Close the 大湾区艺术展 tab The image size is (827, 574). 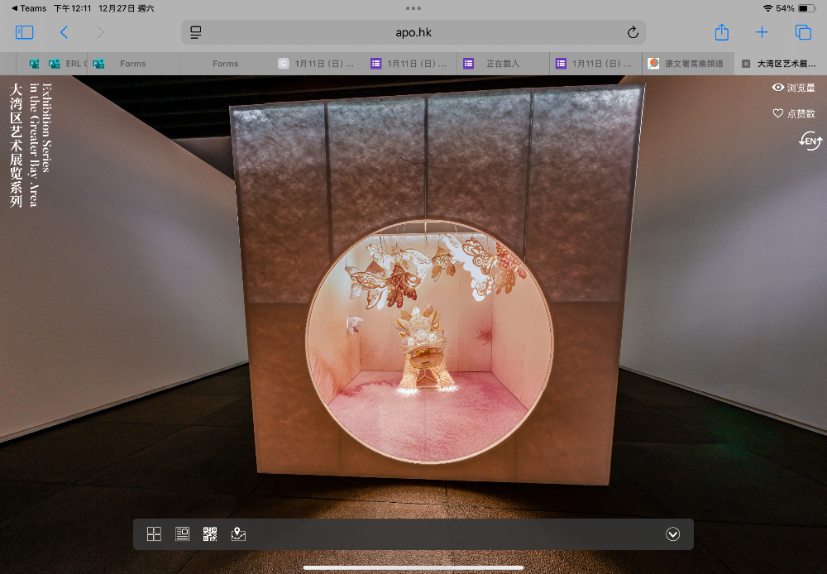[746, 64]
